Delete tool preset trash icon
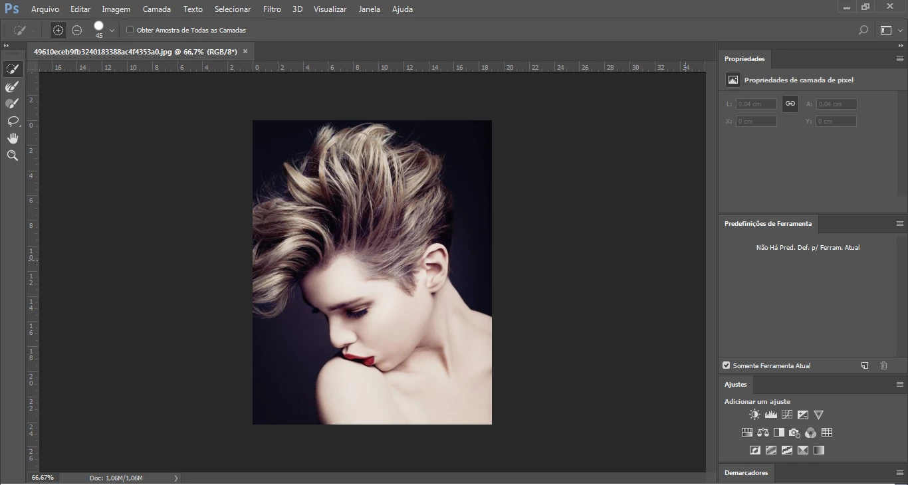The height and width of the screenshot is (485, 908). point(883,365)
